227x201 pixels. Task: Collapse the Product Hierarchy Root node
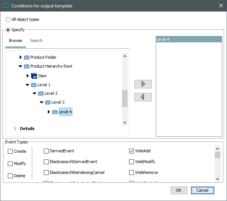[20, 67]
